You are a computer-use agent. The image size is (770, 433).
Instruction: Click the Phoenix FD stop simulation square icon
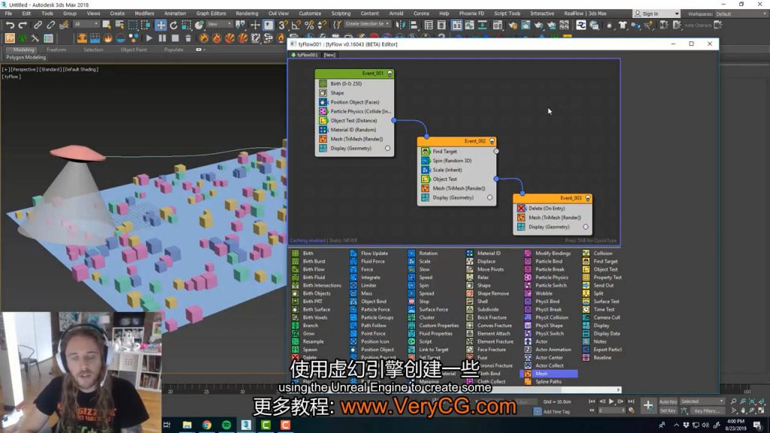[175, 38]
